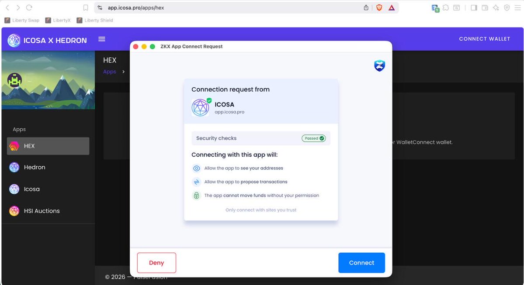524x285 pixels.
Task: Click the lock icon beside cannot move funds
Action: tap(197, 196)
